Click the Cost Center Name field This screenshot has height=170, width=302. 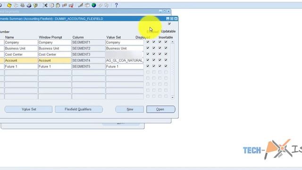click(21, 55)
